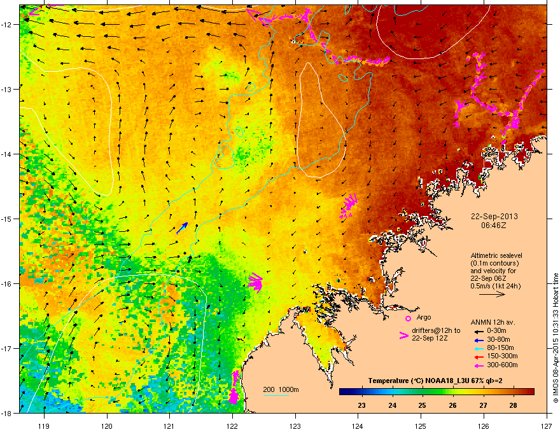Click the '300-600m' depth legend label
Screen dimensions: 560x432
(502, 365)
